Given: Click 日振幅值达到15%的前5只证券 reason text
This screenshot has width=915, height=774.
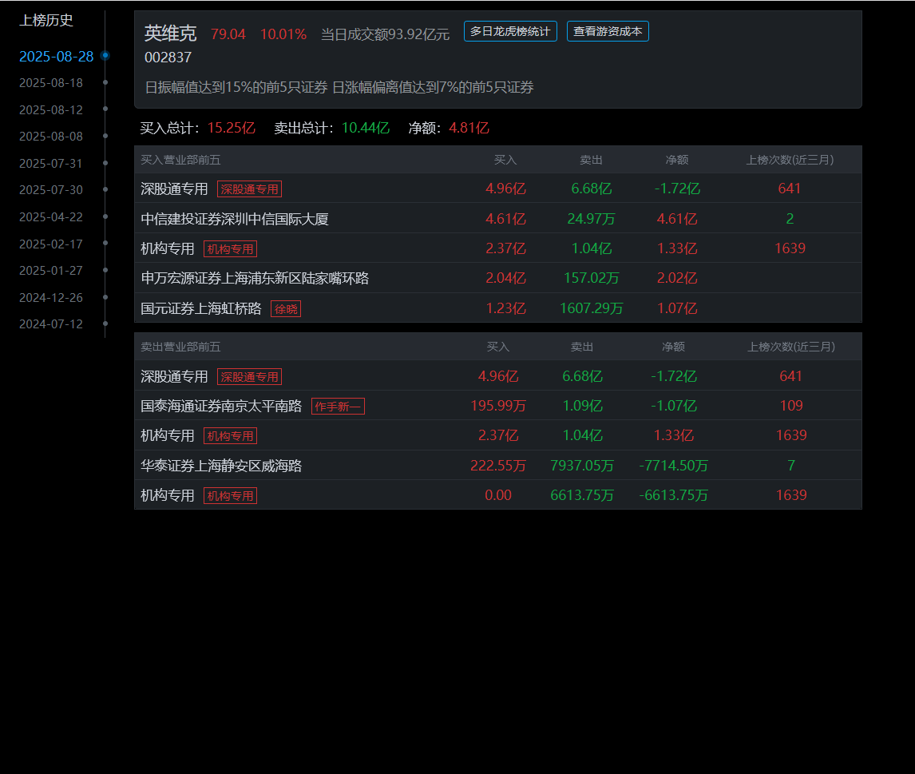Looking at the screenshot, I should tap(236, 88).
